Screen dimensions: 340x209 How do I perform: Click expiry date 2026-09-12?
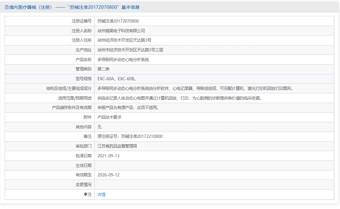coord(109,175)
